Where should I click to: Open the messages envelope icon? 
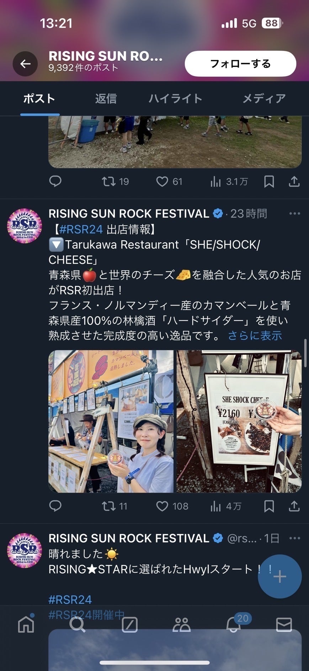coord(284,625)
